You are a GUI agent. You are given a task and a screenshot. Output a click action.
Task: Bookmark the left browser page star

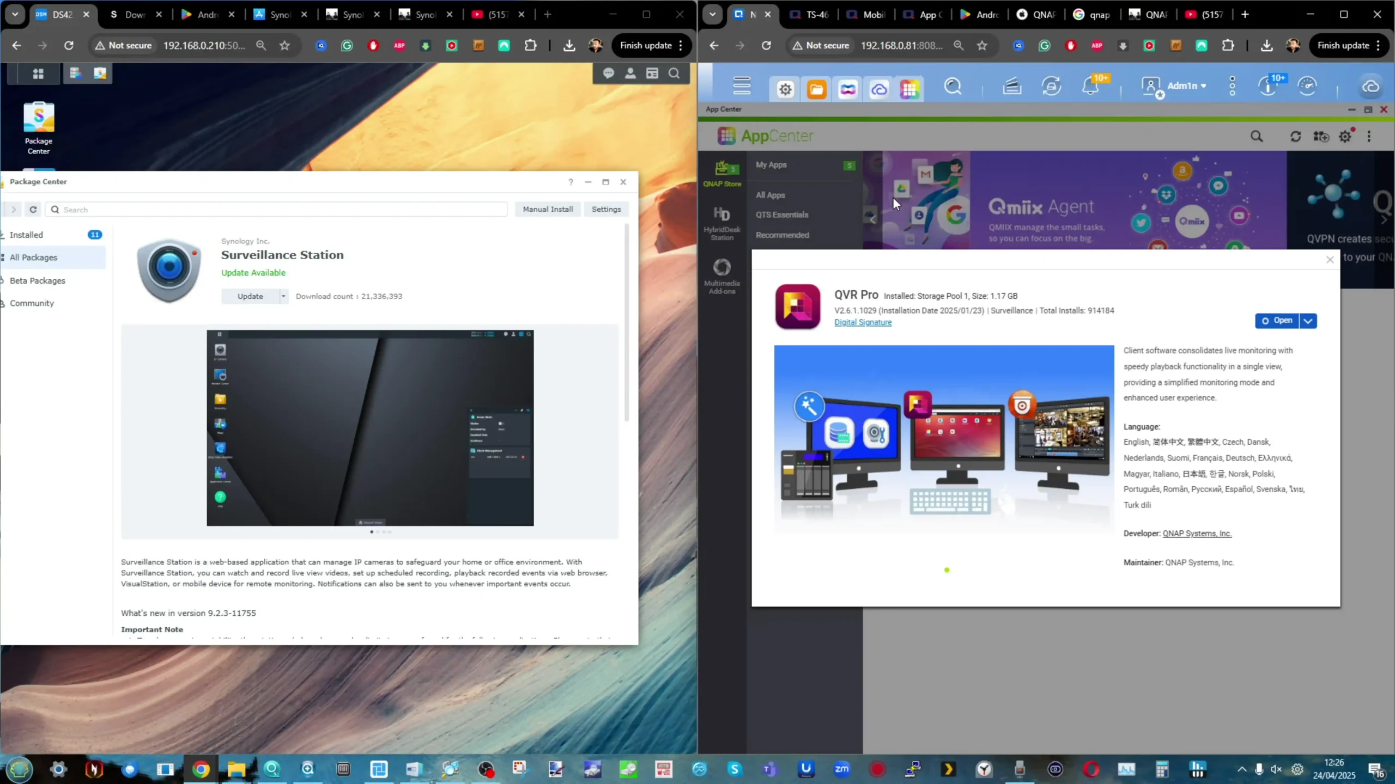point(284,46)
